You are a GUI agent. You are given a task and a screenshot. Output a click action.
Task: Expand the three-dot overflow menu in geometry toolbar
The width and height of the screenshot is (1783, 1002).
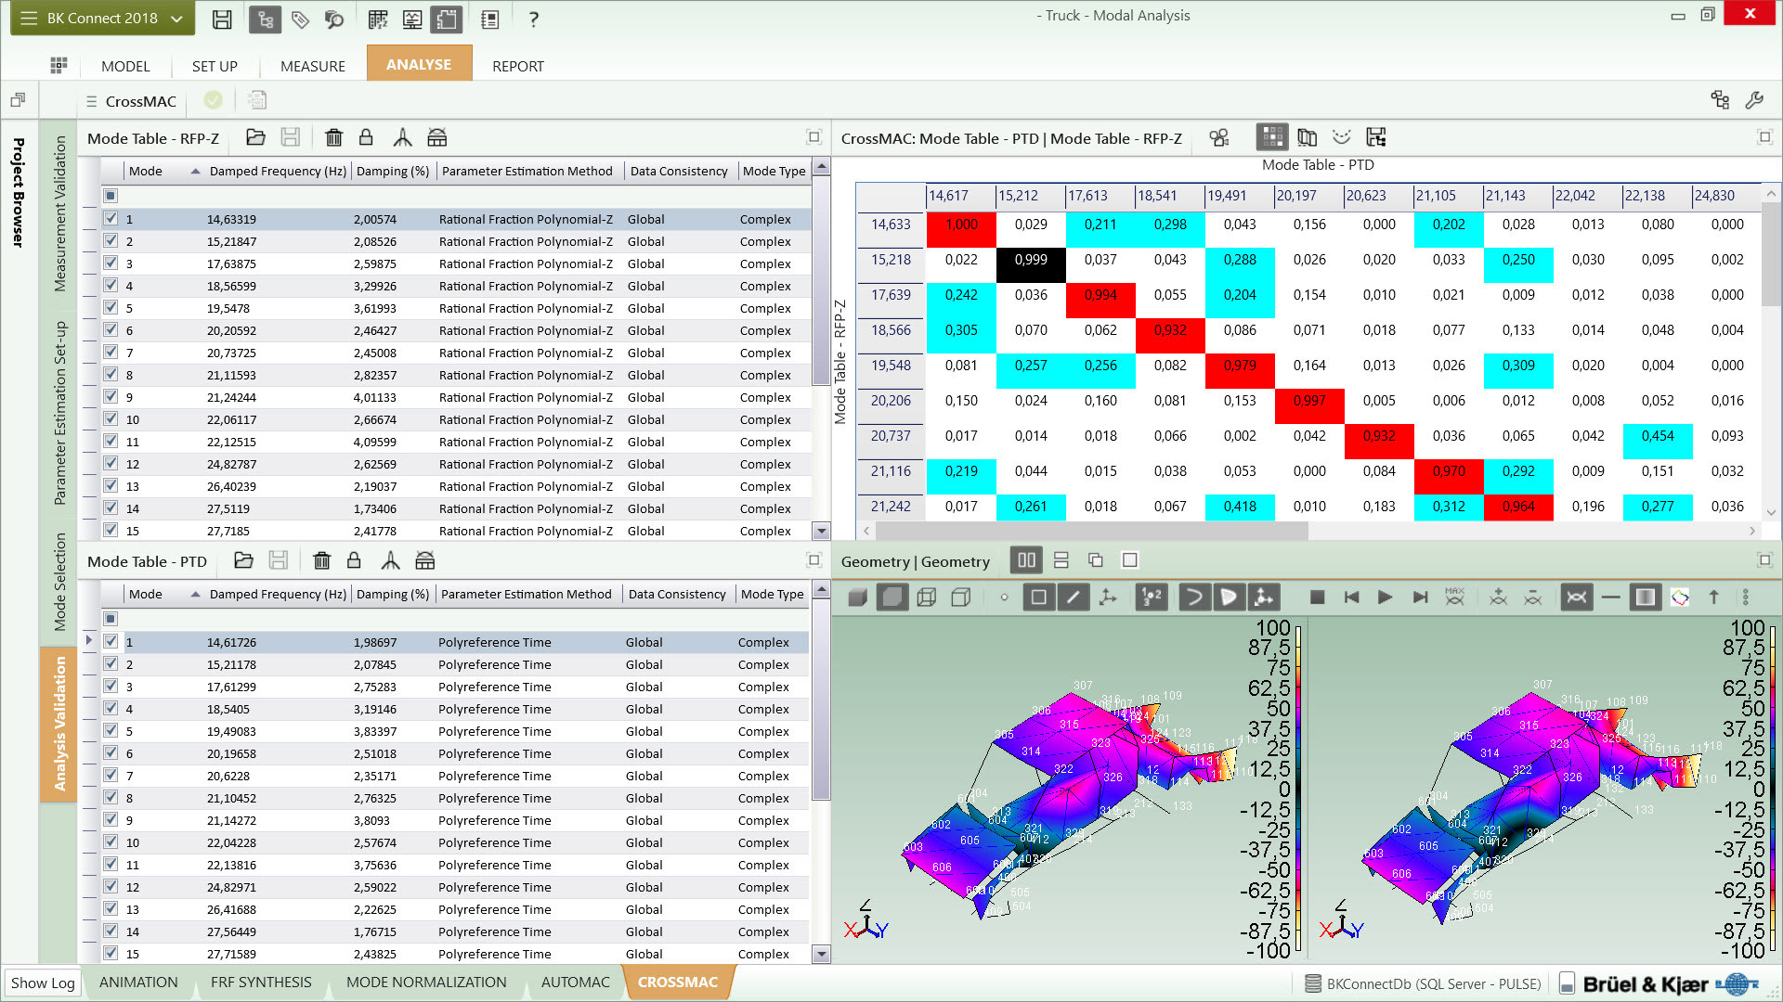click(1747, 597)
